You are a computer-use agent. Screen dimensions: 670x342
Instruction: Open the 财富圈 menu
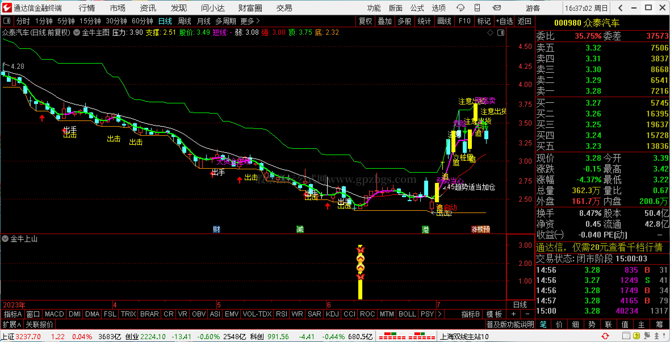[250, 8]
